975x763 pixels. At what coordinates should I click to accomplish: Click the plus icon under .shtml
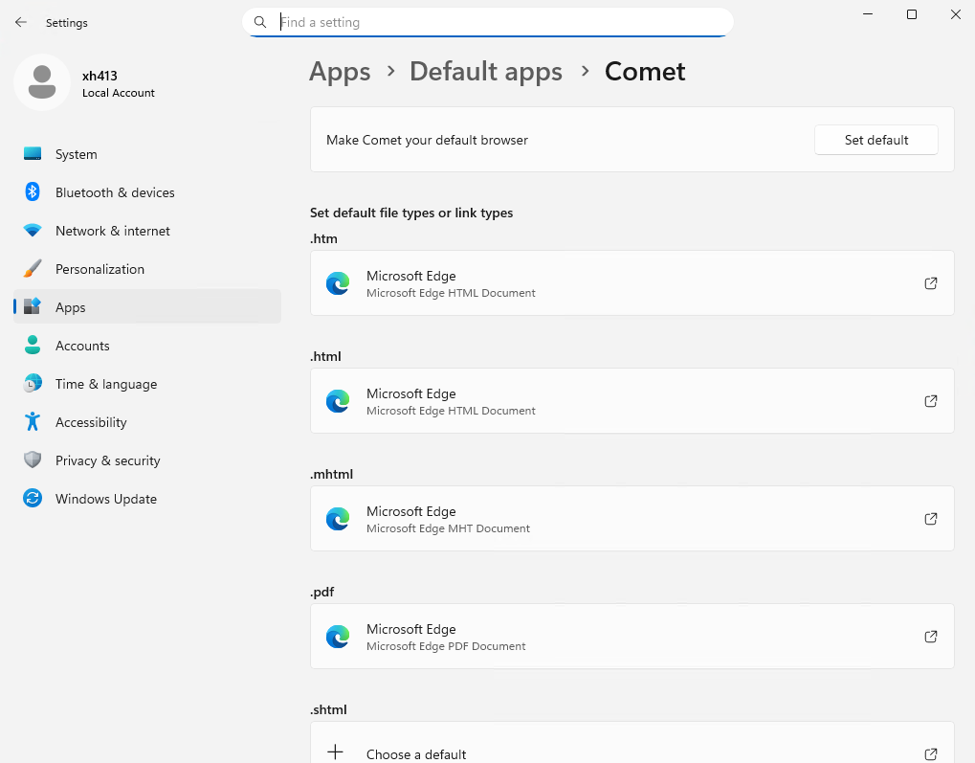(x=336, y=752)
